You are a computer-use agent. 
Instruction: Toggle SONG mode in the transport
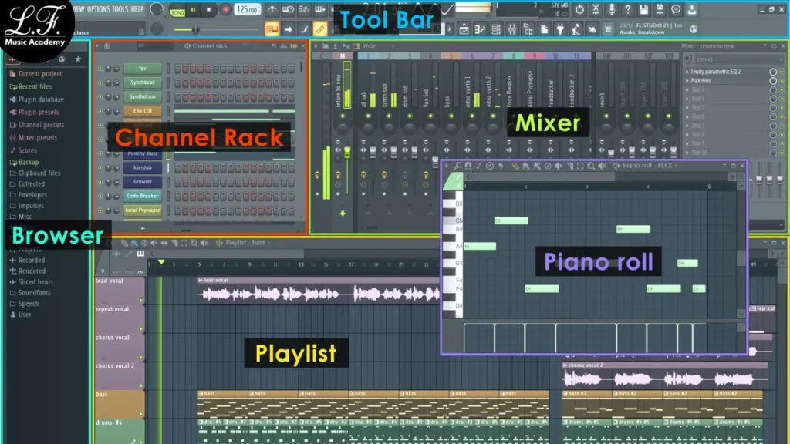click(177, 12)
